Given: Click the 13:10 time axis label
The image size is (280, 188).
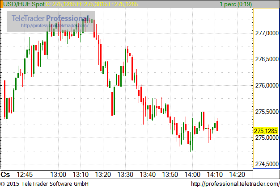Looking at the screenshot, I should coord(81,175).
